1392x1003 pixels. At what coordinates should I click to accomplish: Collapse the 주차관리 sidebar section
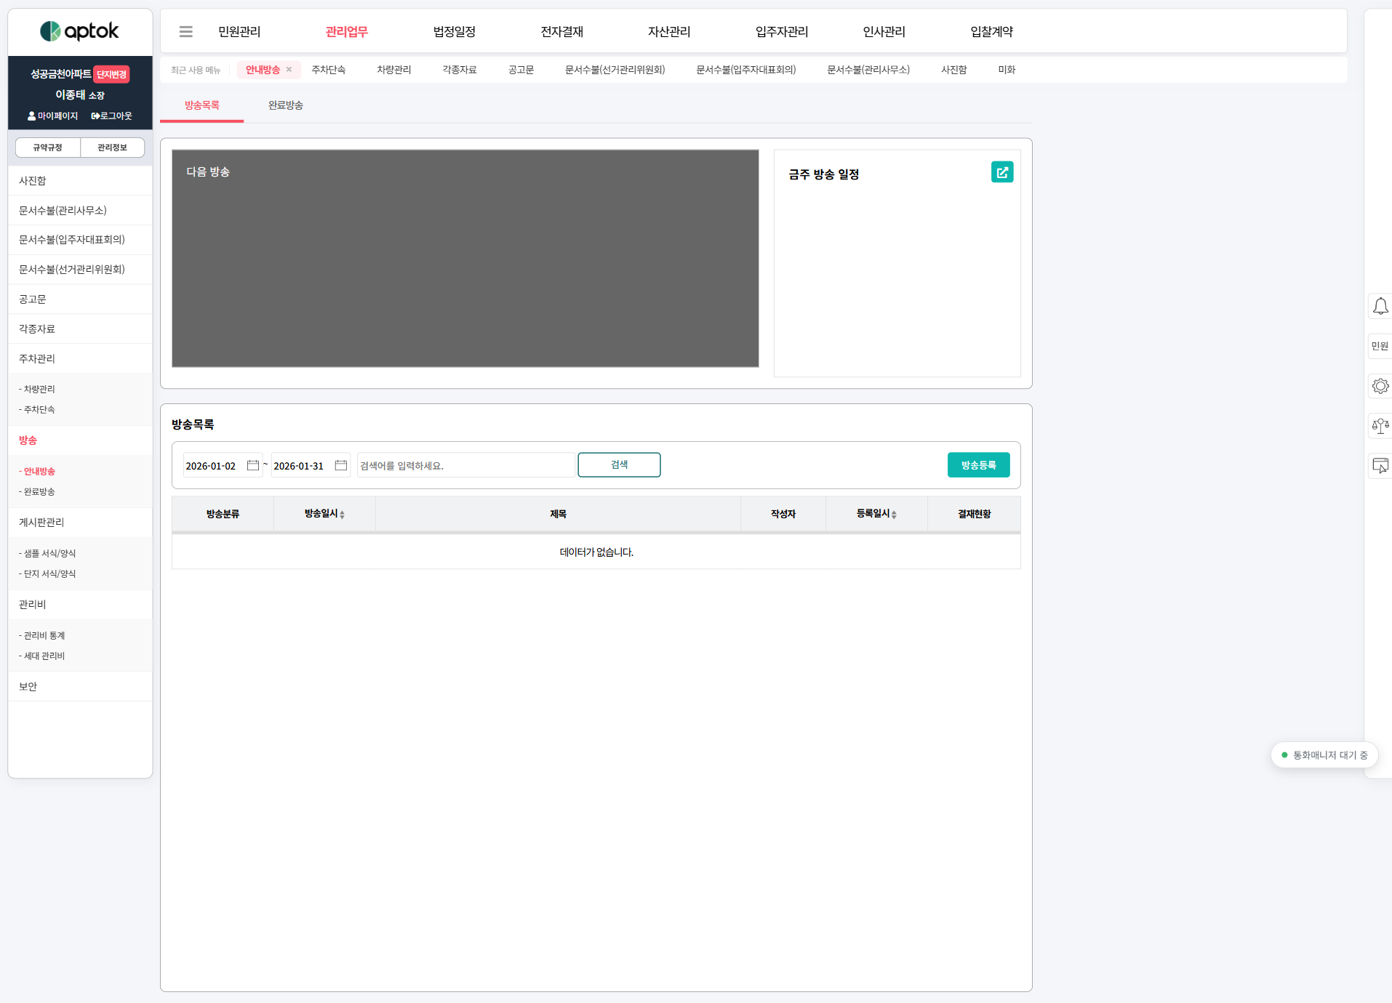[80, 359]
